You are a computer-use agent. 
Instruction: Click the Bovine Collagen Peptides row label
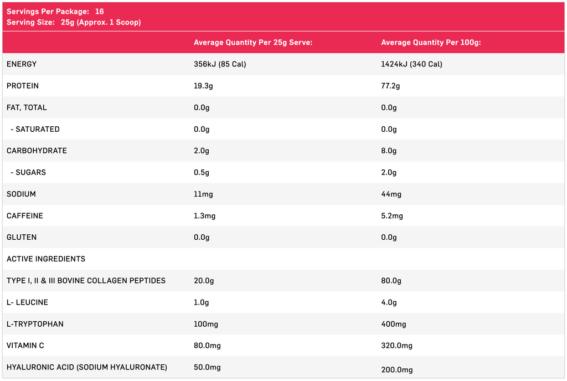(x=86, y=280)
